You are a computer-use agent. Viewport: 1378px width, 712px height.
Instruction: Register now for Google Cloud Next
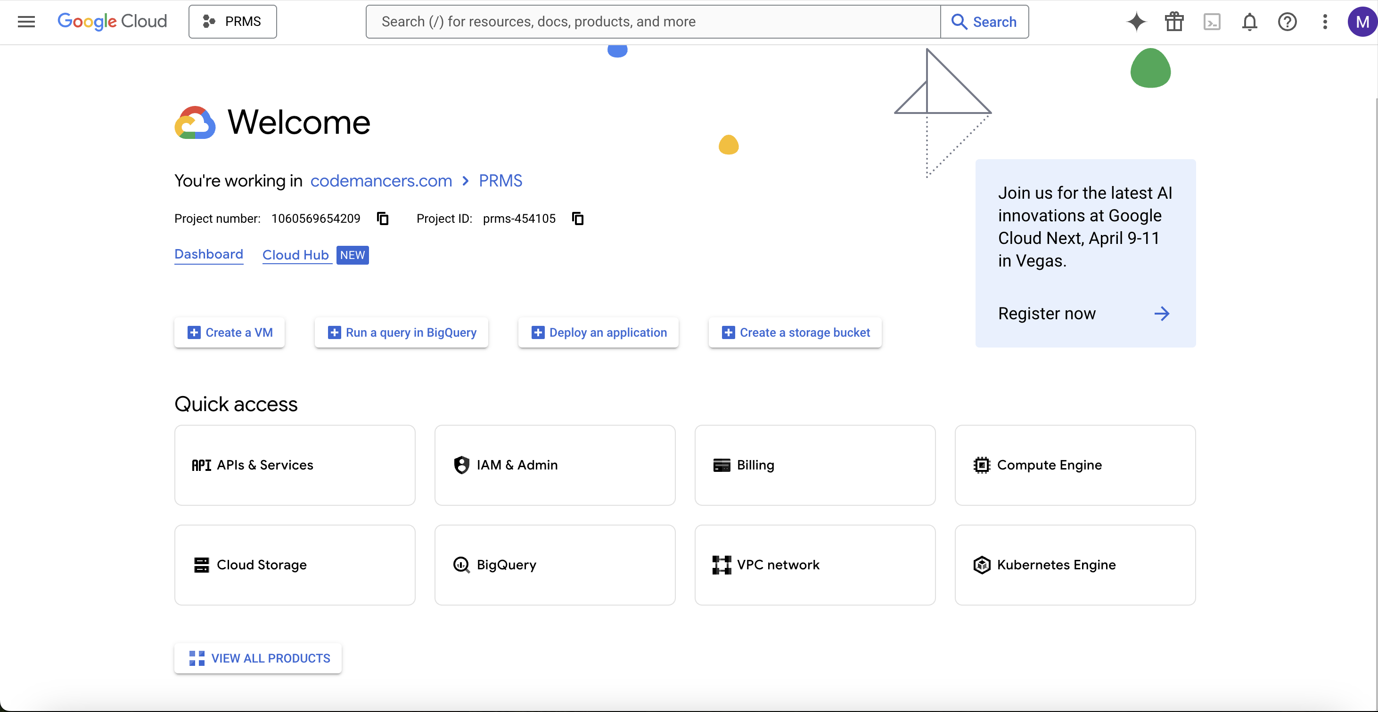point(1047,314)
